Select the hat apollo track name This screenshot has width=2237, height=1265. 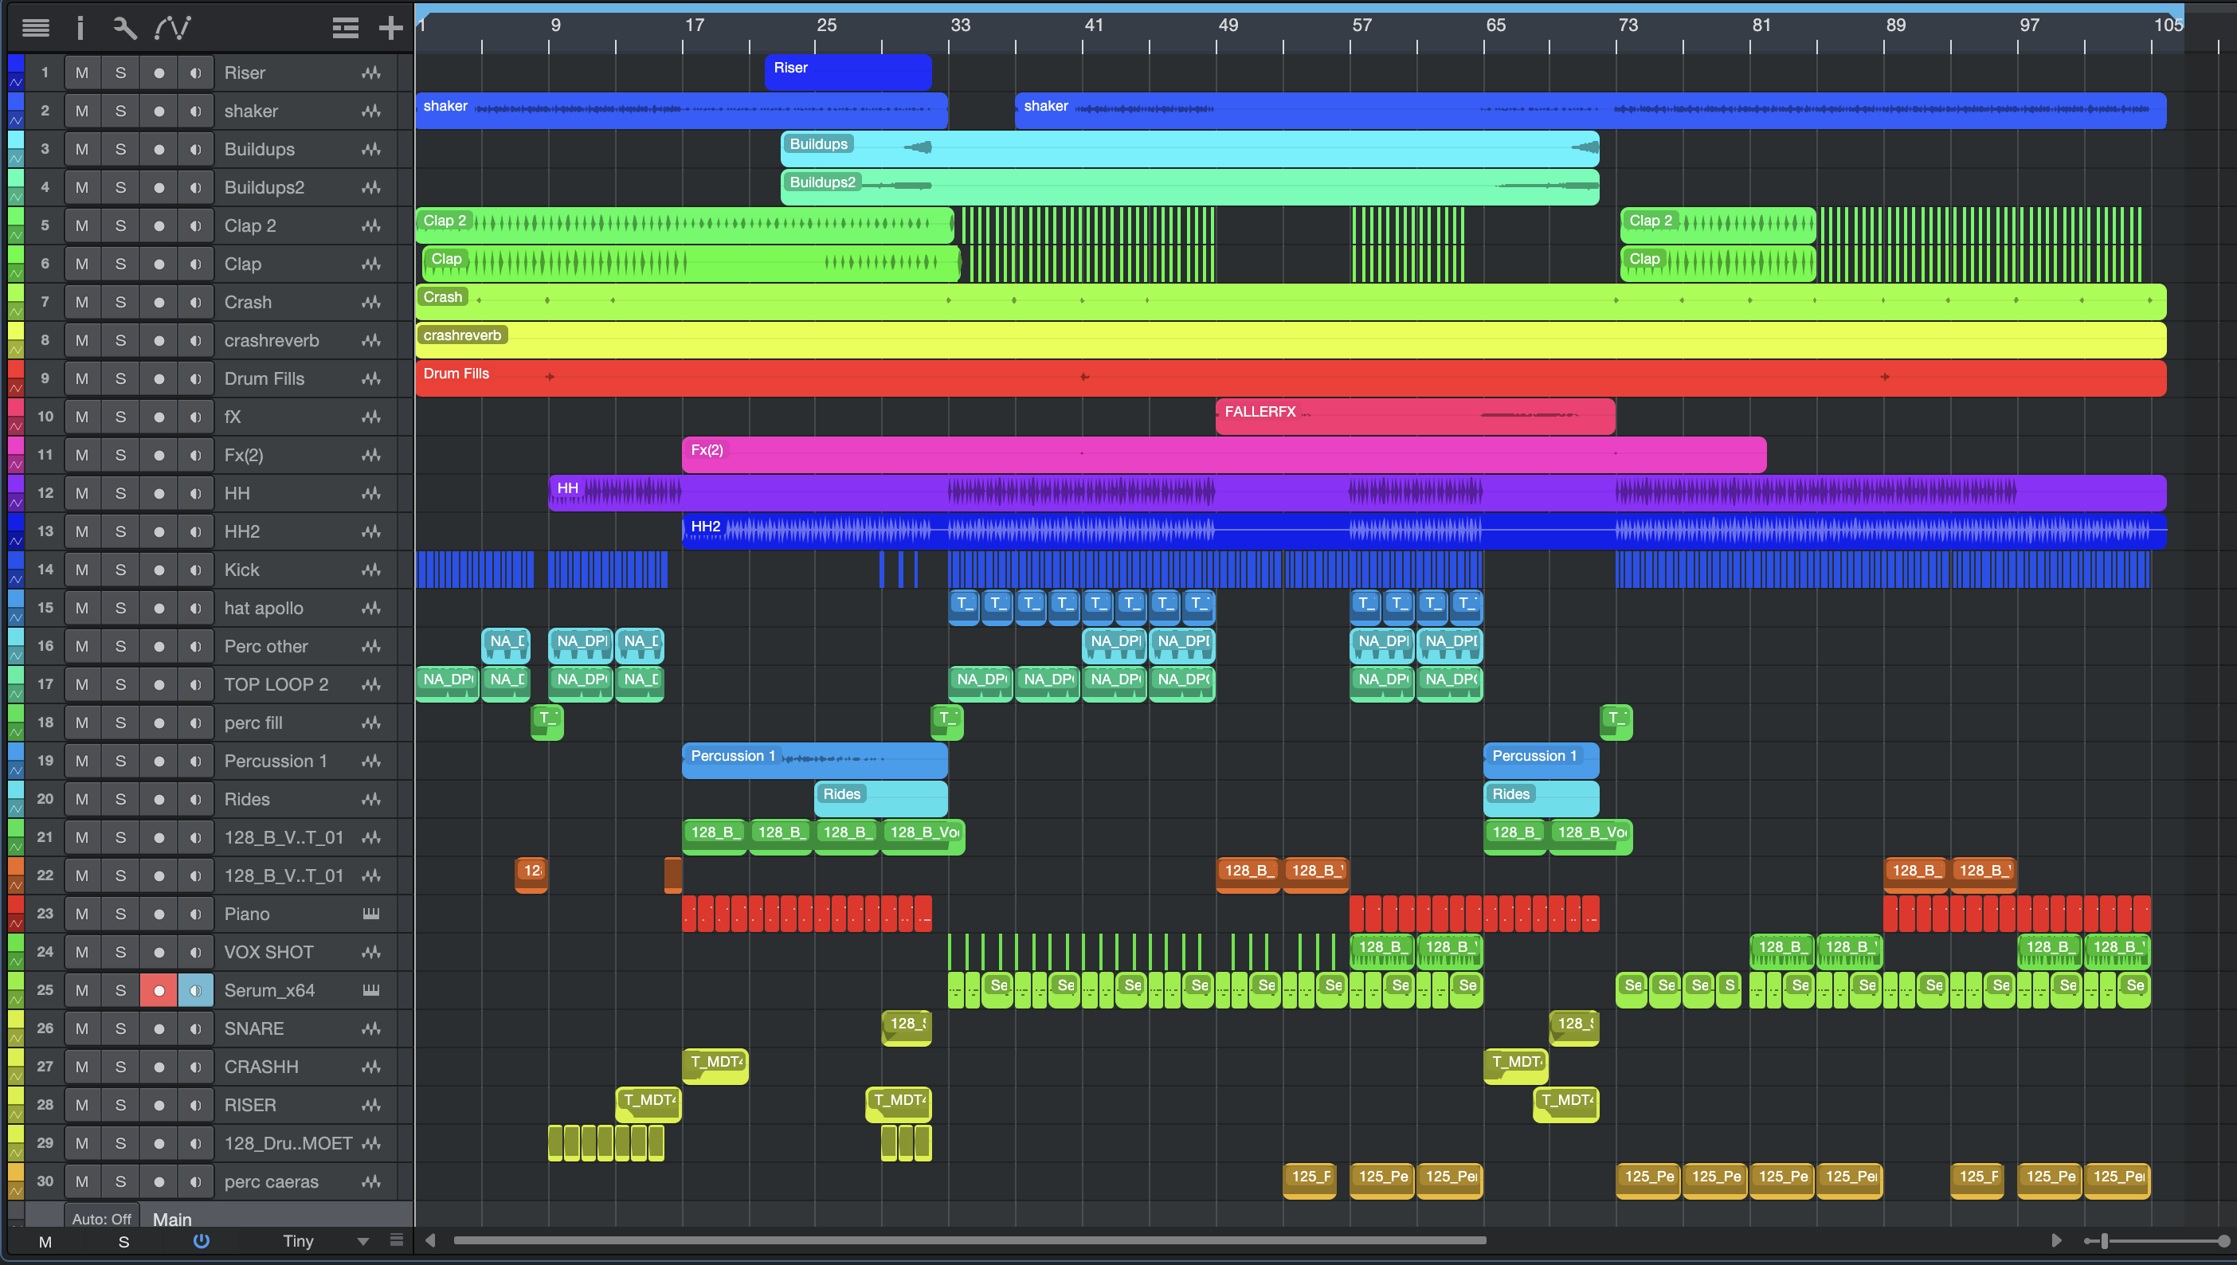263,608
